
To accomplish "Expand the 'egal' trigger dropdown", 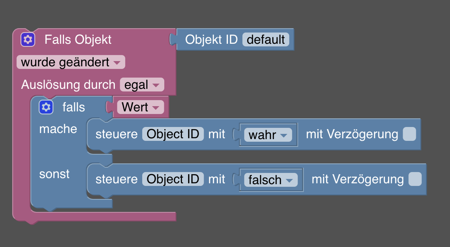I will (142, 84).
